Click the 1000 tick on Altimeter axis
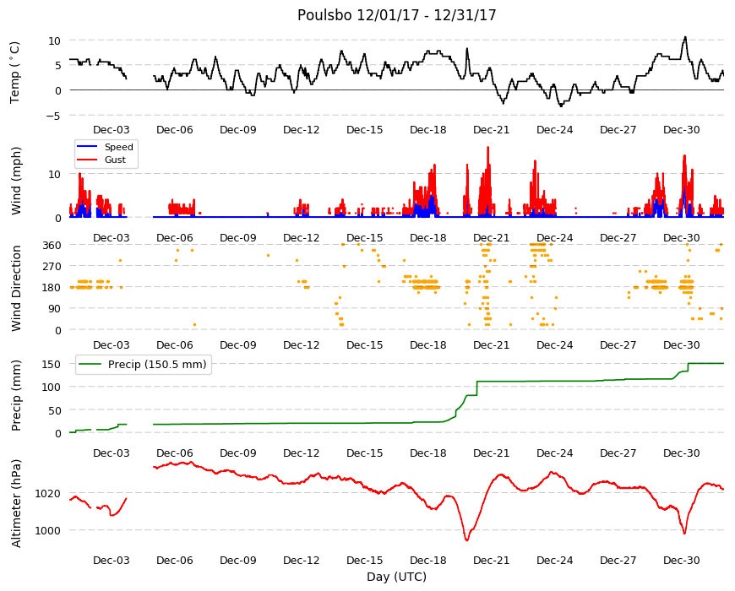 tap(48, 530)
